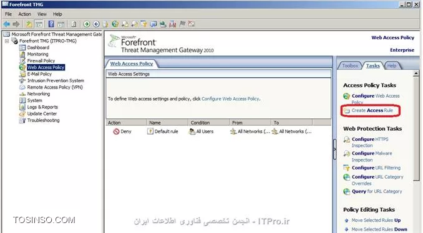Click Configure URL Filtering task
423x233 pixels.
click(x=376, y=168)
